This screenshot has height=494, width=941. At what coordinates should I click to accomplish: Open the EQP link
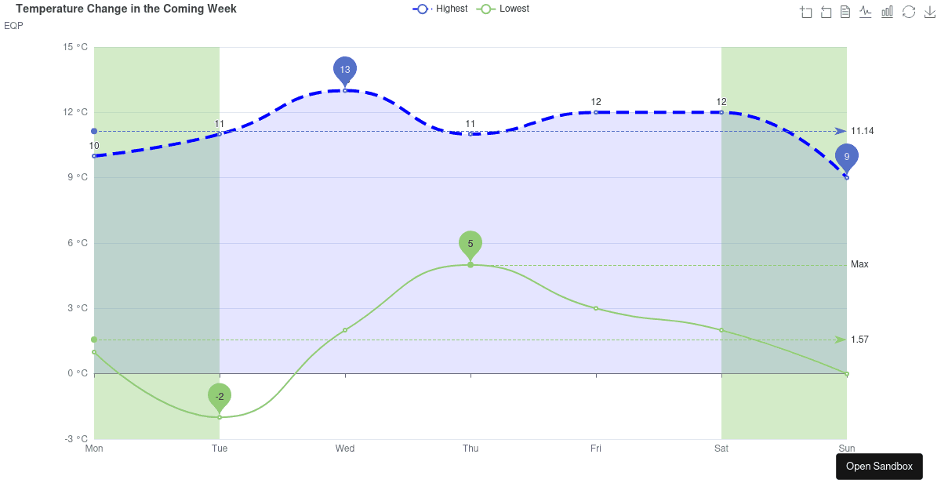coord(13,25)
